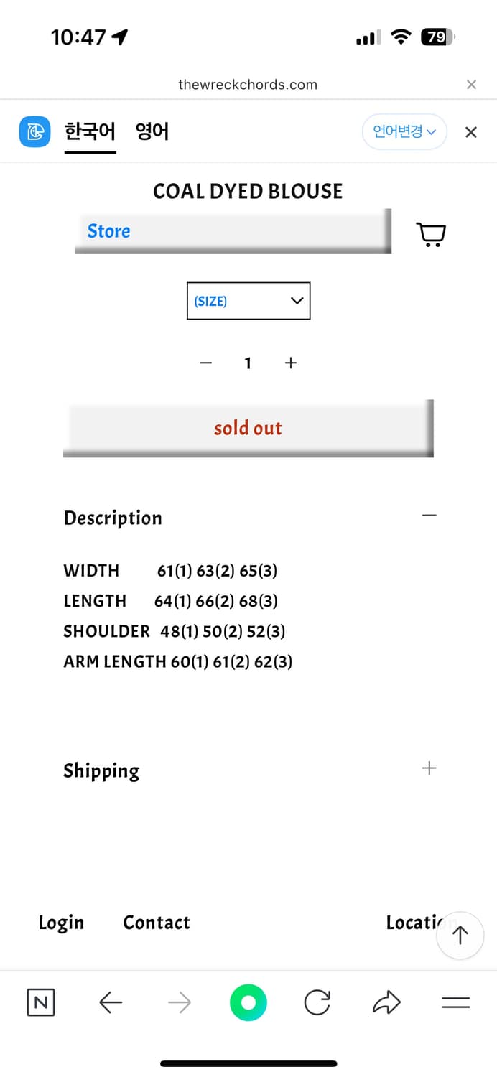Open the Contact link
Screen dimensions: 497x1077
click(x=157, y=923)
